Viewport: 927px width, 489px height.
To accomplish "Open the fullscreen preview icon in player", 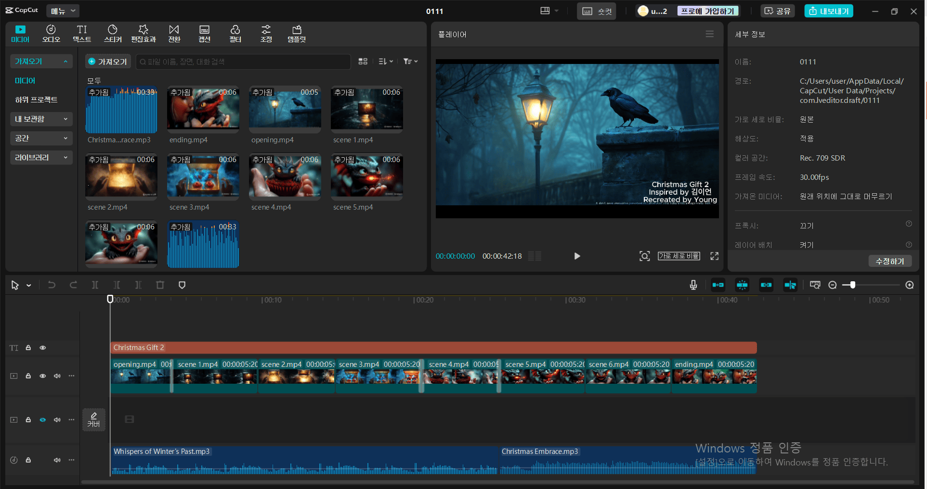I will [x=714, y=256].
